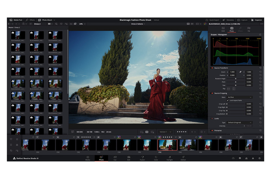Click the star icon left of filmstrip
Viewport: 280px width, 180px height.
tap(17, 139)
